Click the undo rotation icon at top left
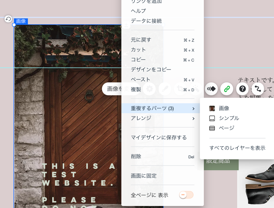Screen dimensions: 274x208 tap(8, 19)
